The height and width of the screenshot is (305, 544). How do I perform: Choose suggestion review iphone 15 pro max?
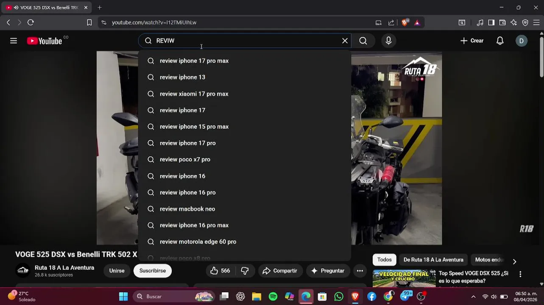pyautogui.click(x=245, y=126)
